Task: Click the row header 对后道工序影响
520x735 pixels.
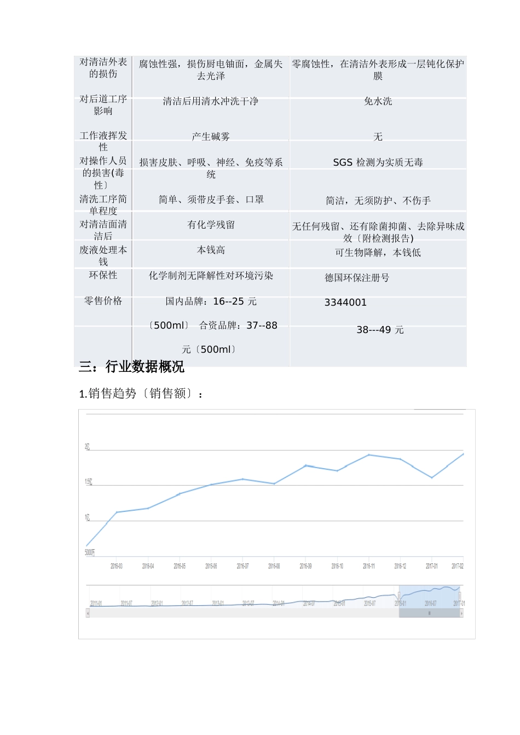Action: 103,105
